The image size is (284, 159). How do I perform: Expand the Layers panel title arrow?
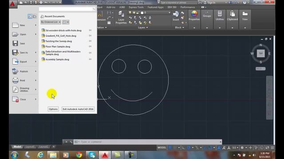coord(147,27)
